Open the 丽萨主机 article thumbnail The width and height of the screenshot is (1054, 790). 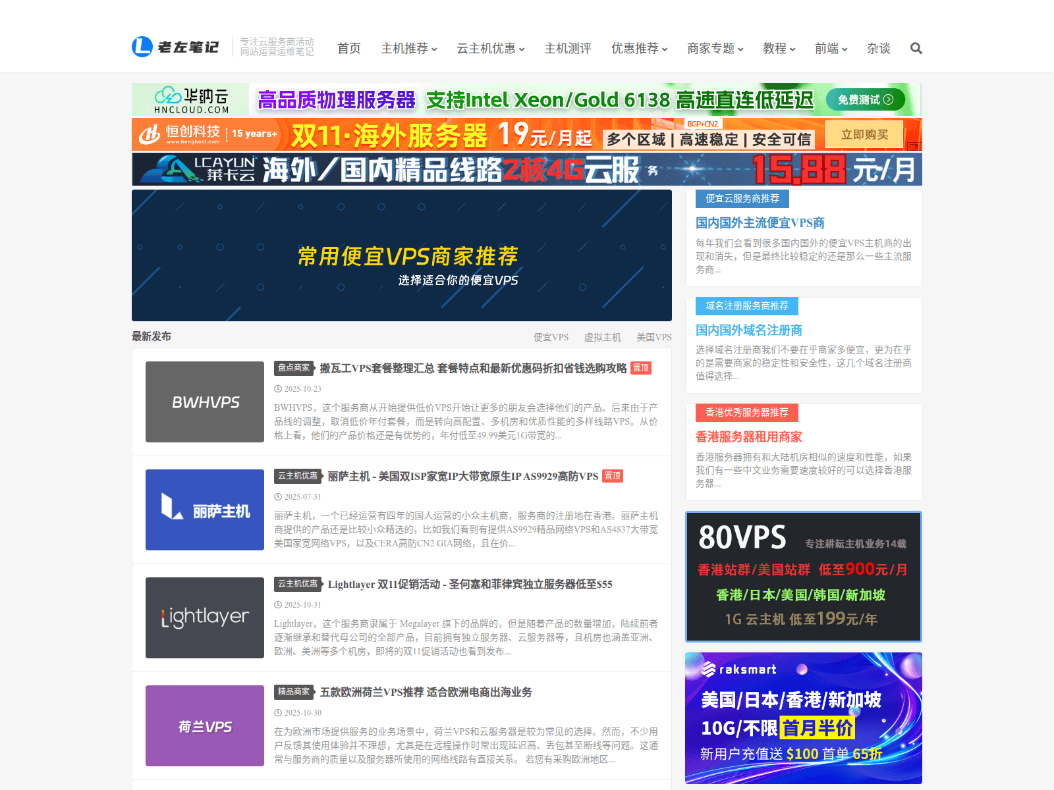(205, 510)
